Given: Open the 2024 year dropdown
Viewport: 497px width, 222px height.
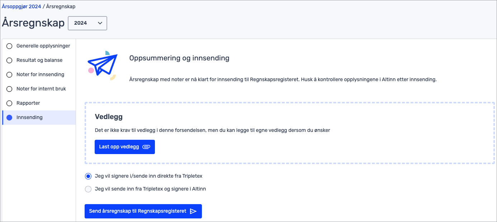Looking at the screenshot, I should (87, 23).
